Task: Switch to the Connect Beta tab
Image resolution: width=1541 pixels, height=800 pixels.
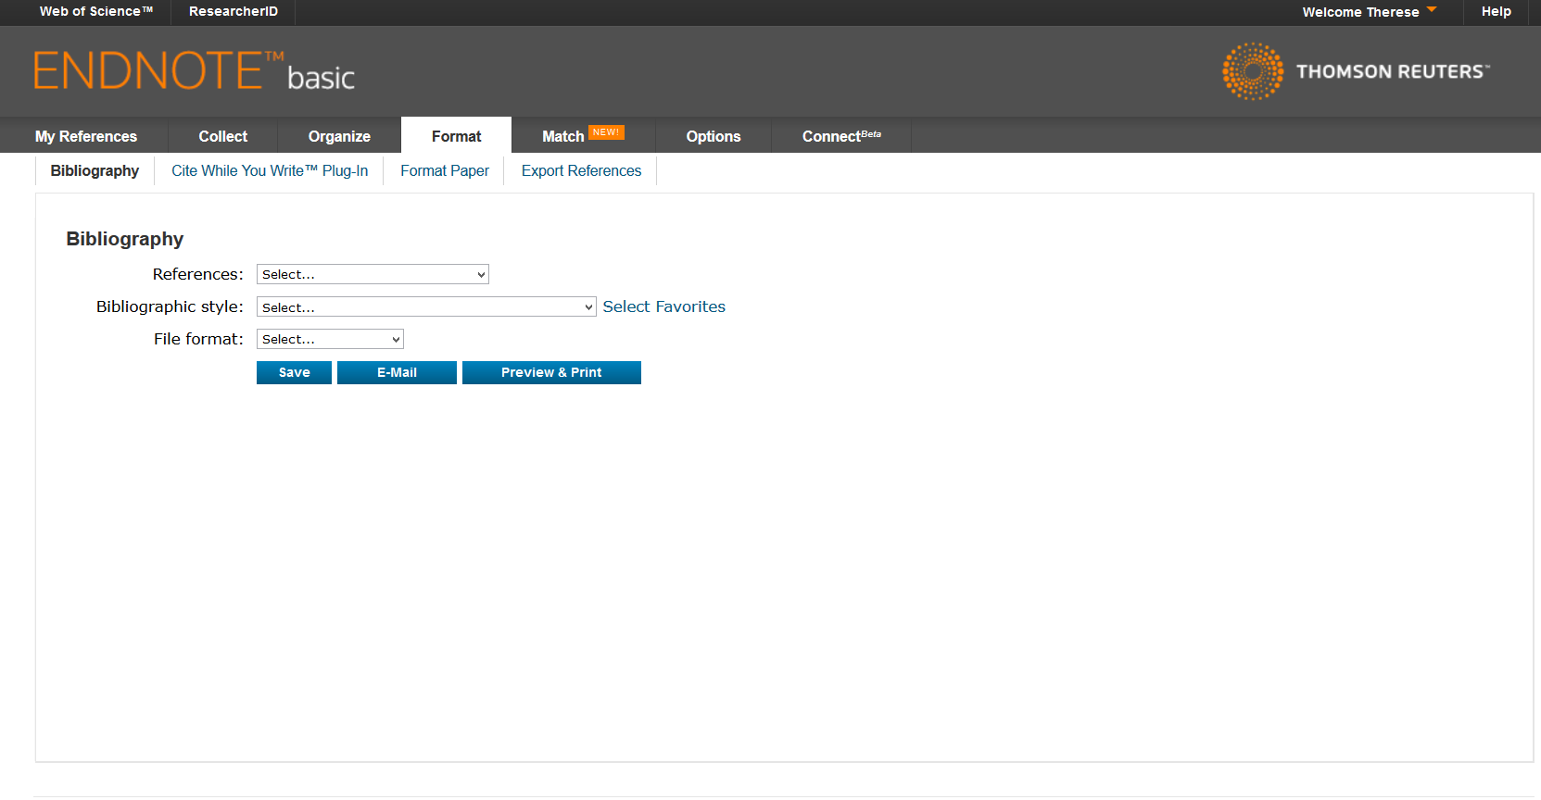Action: coord(841,136)
